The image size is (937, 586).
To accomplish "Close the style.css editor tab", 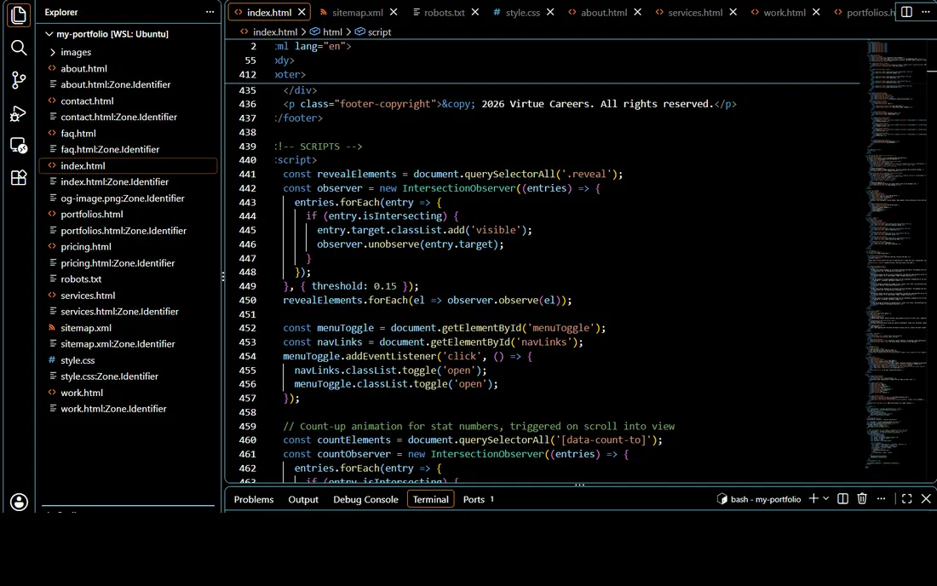I will [550, 12].
